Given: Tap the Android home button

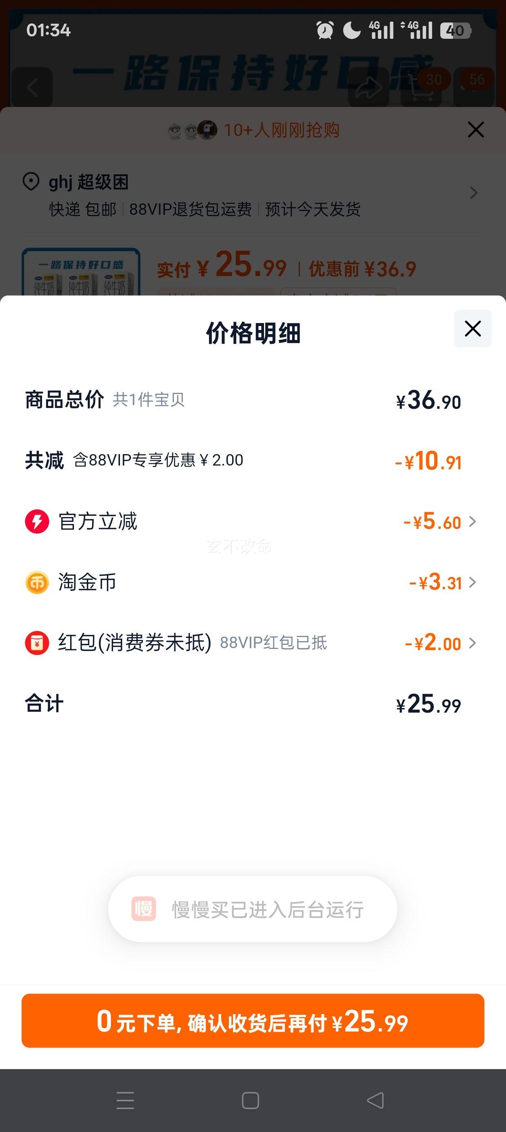Looking at the screenshot, I should pos(251,1101).
